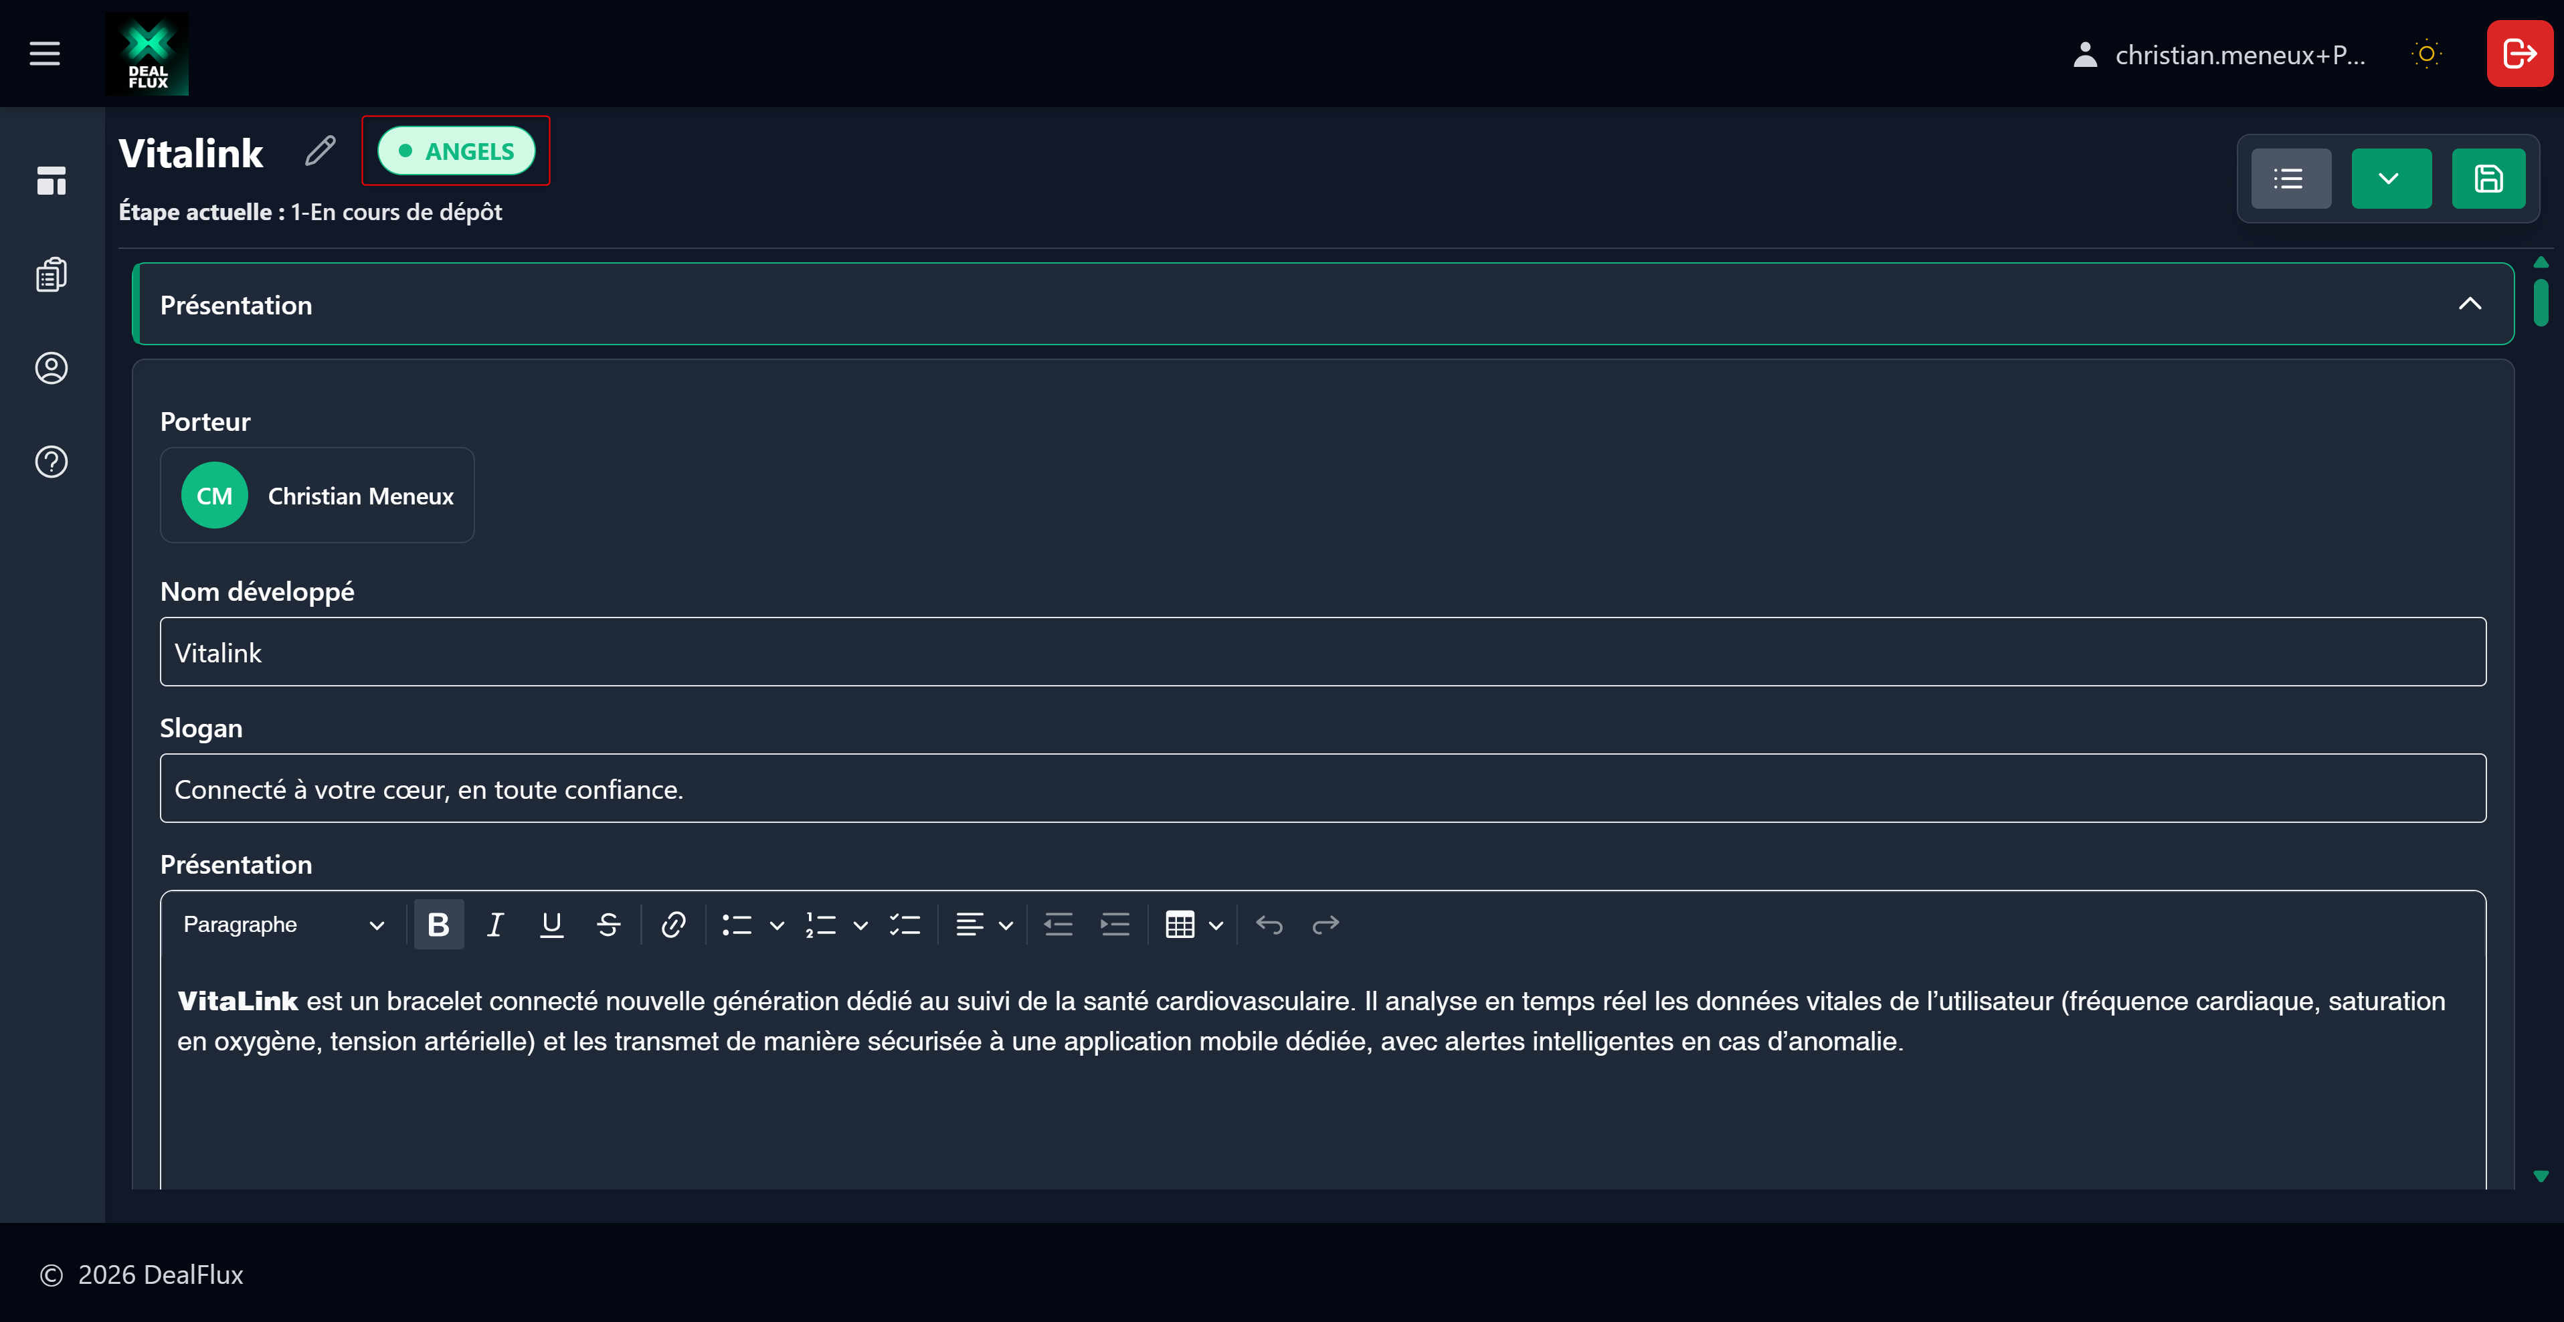Image resolution: width=2564 pixels, height=1322 pixels.
Task: Toggle italic formatting in editor
Action: 494,925
